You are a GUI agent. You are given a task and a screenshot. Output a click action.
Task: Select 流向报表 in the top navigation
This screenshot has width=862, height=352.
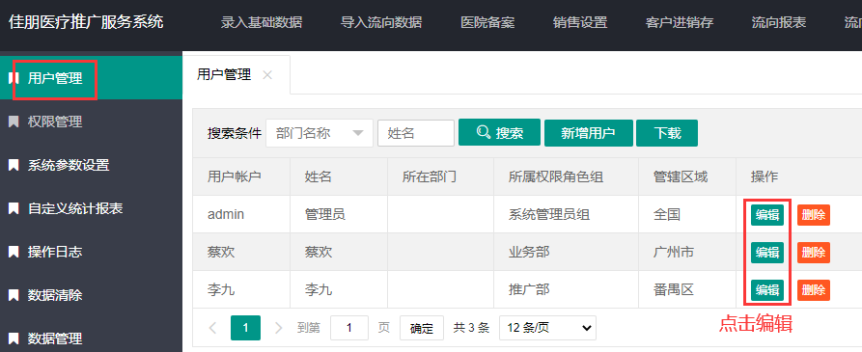click(779, 22)
